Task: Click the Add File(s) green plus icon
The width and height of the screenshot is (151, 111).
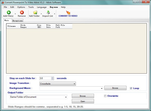Action: (9, 12)
